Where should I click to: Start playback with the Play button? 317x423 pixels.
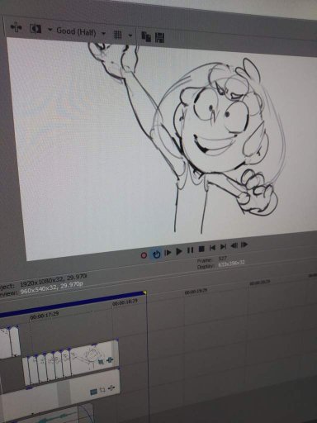[179, 251]
